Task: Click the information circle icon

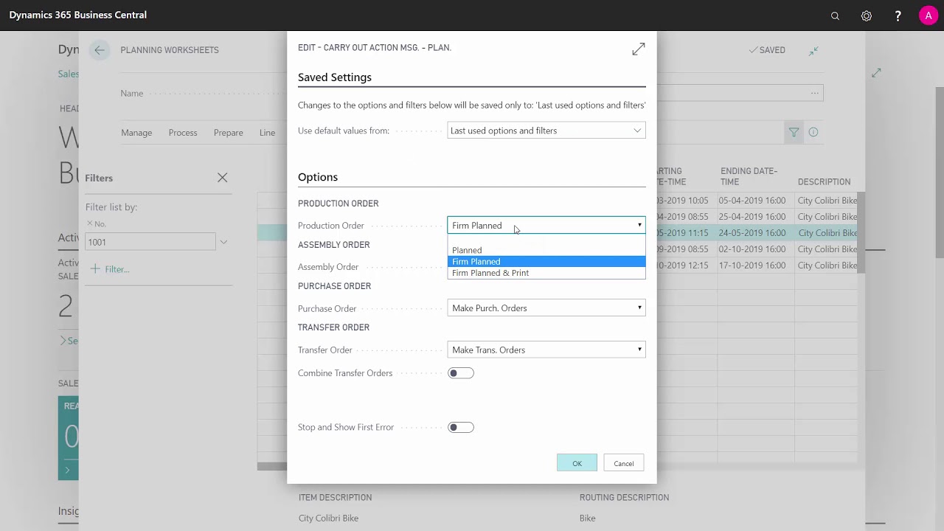Action: [x=813, y=132]
